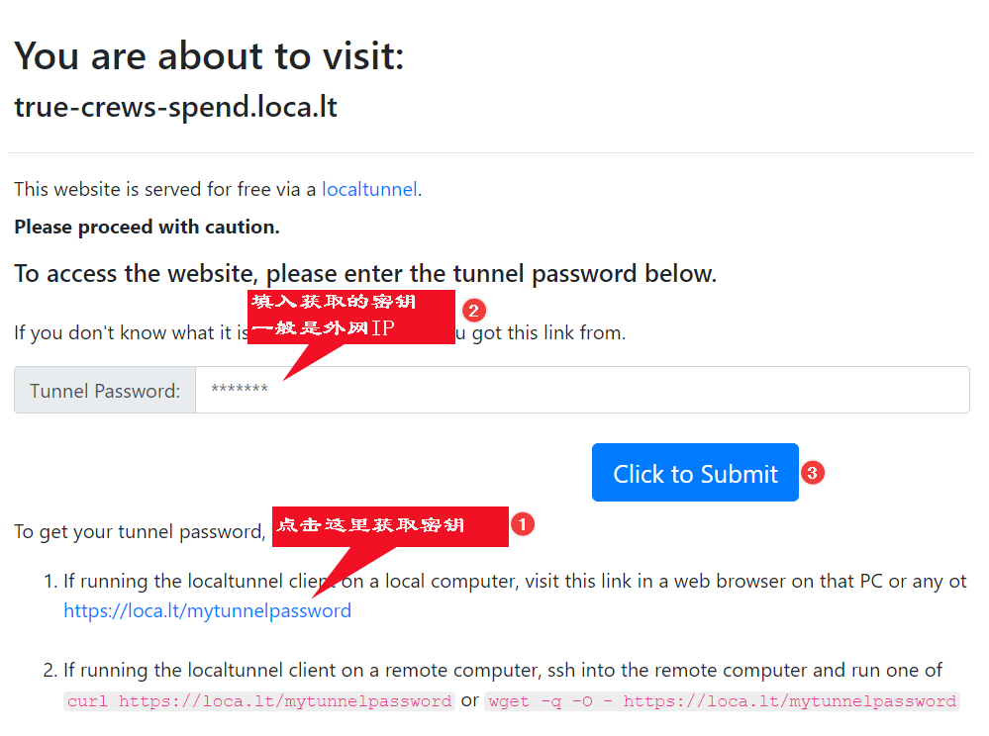Click the "To access the website" heading

click(365, 273)
